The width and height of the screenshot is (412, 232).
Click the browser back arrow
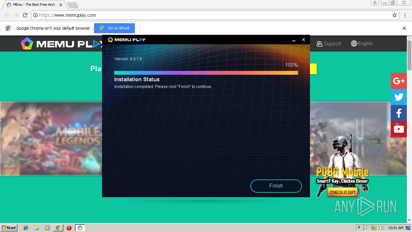(x=7, y=15)
